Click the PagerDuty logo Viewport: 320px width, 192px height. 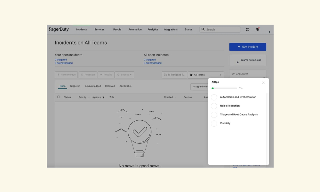click(59, 29)
